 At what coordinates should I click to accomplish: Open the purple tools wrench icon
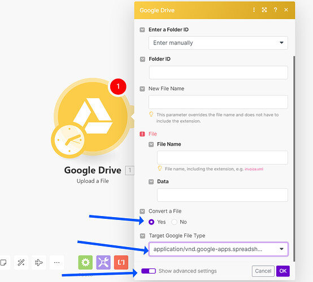[103, 262]
